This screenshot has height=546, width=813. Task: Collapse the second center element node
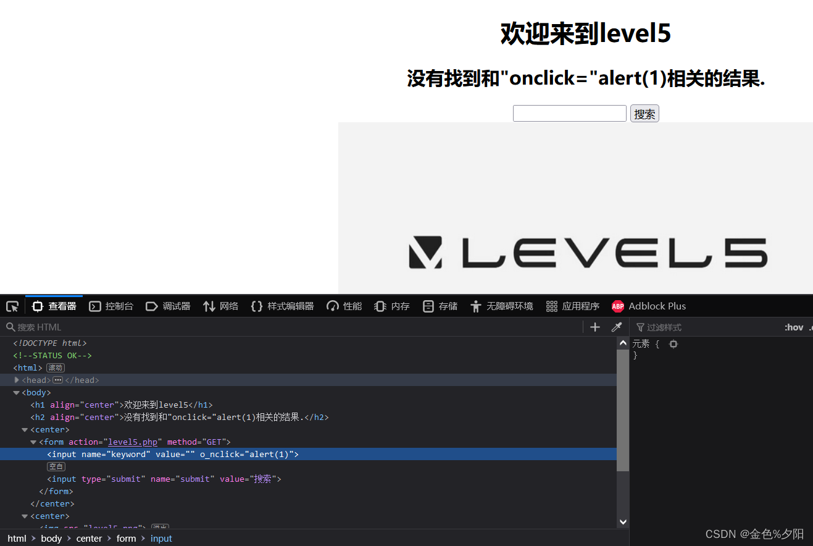tap(25, 516)
